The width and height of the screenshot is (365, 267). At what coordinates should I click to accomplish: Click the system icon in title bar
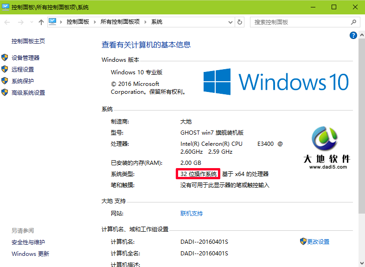pos(6,7)
